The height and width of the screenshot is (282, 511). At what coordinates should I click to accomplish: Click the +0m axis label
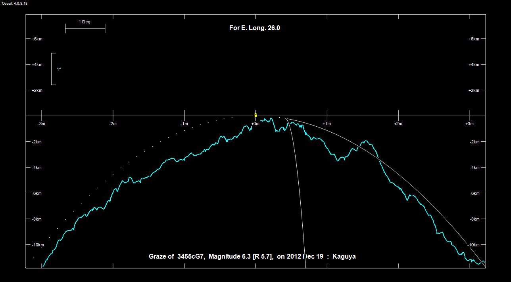[255, 124]
